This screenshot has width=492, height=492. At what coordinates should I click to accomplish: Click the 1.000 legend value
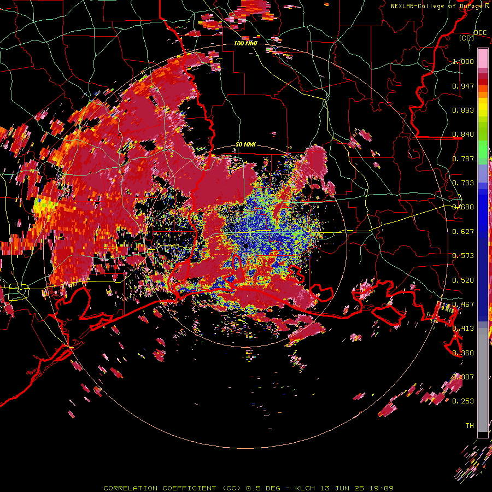coord(463,61)
